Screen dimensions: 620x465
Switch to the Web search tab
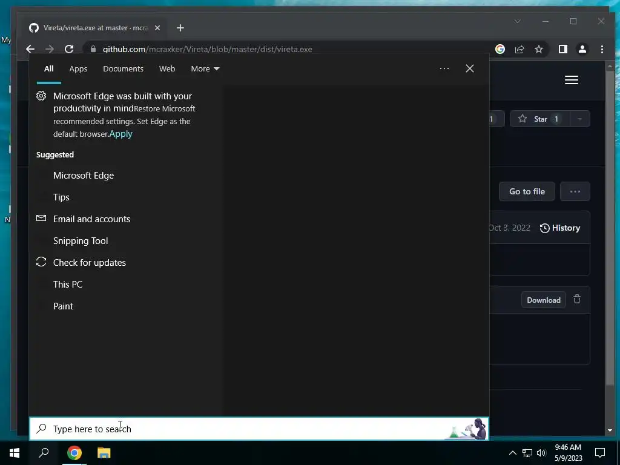coord(167,69)
